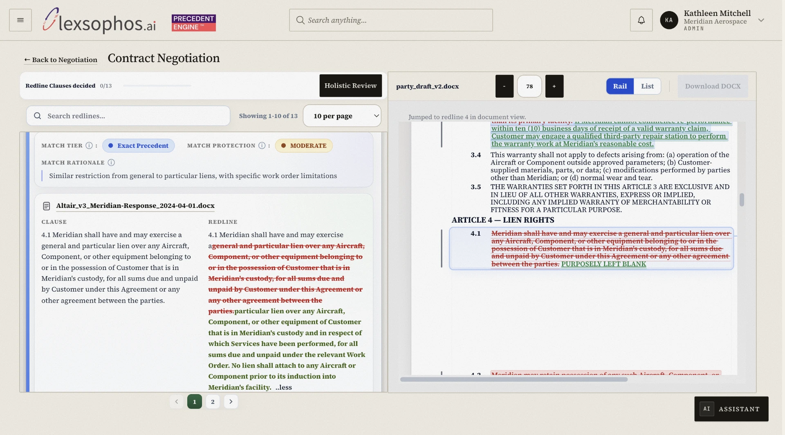The image size is (785, 435).
Task: Show info for Match Rationale
Action: point(111,163)
